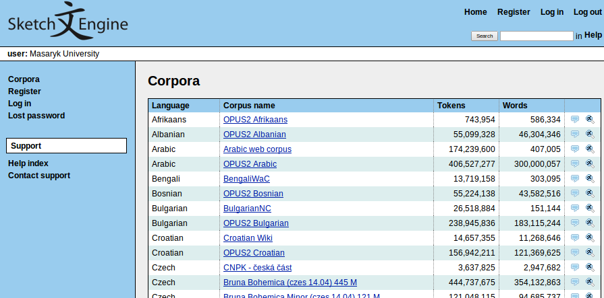Image resolution: width=604 pixels, height=298 pixels.
Task: Click the speech bubble icon for BengaliWaC
Action: (575, 178)
